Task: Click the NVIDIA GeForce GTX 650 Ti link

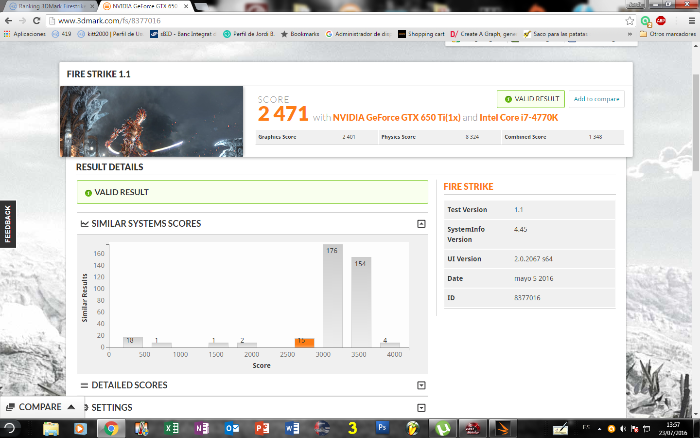Action: coord(397,117)
